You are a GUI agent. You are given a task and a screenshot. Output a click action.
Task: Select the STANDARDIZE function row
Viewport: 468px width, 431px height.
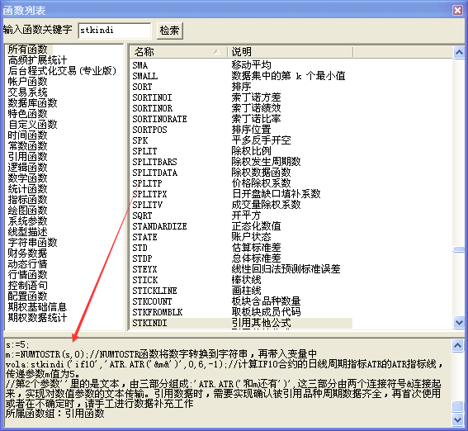pyautogui.click(x=242, y=226)
